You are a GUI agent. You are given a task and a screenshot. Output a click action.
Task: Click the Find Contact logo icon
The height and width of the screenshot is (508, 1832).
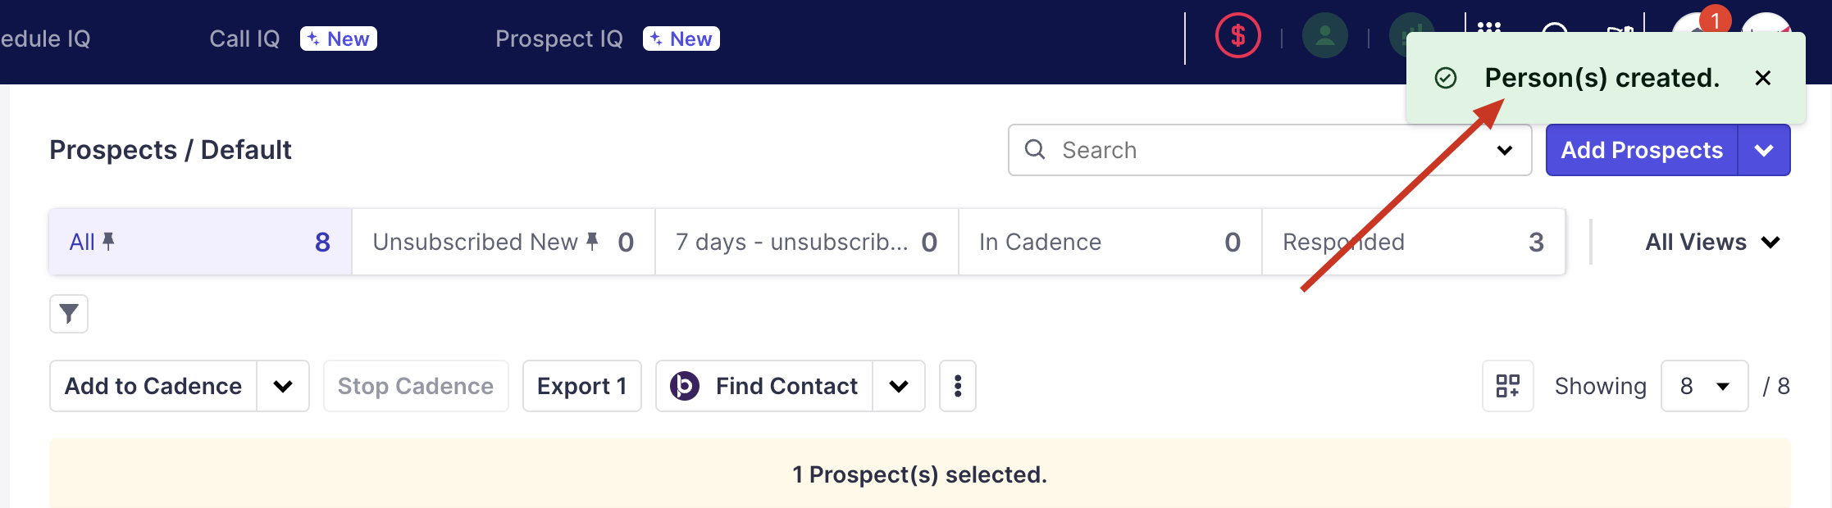click(x=685, y=386)
